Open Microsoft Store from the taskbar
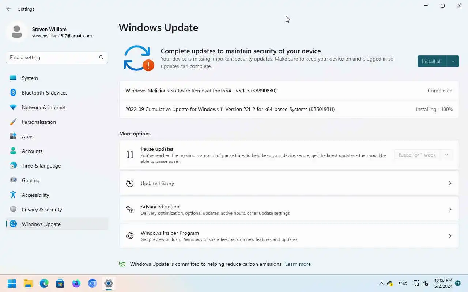The height and width of the screenshot is (292, 468). click(x=60, y=283)
